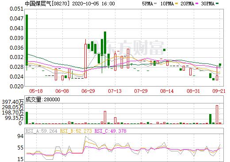The image size is (230, 162).
Task: Click the tall green first candlestick near 0.047
Action: (27, 40)
